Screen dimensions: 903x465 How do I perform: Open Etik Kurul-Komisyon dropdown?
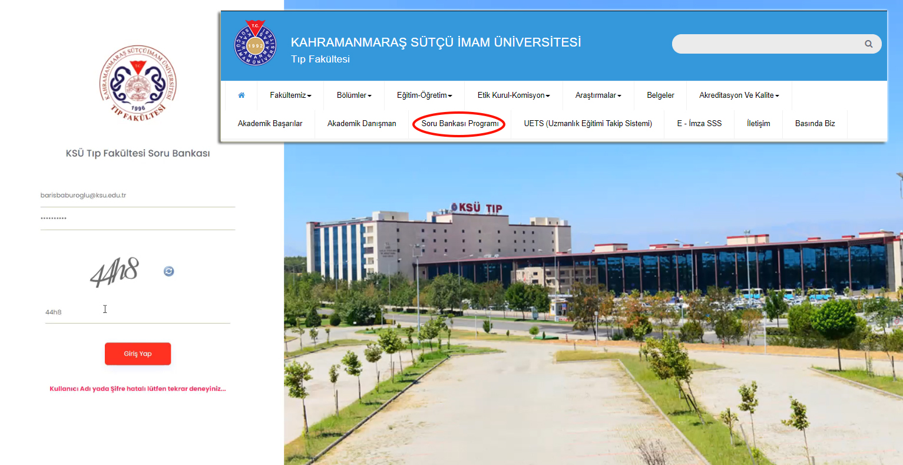513,95
